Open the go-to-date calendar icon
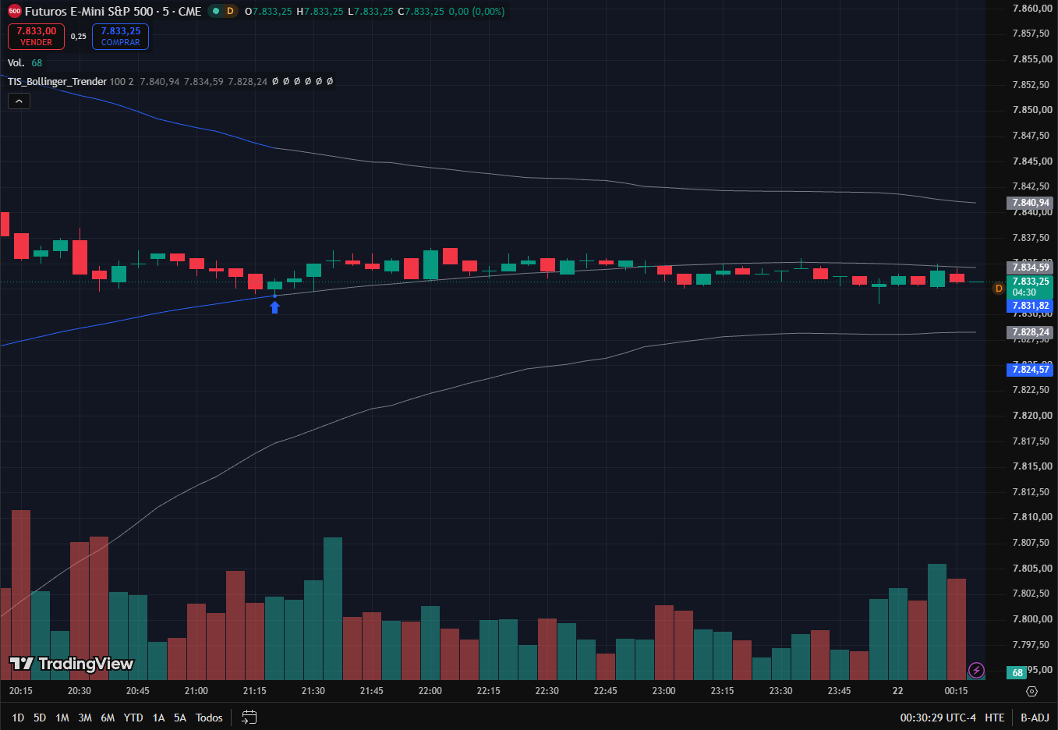This screenshot has width=1058, height=730. (249, 718)
